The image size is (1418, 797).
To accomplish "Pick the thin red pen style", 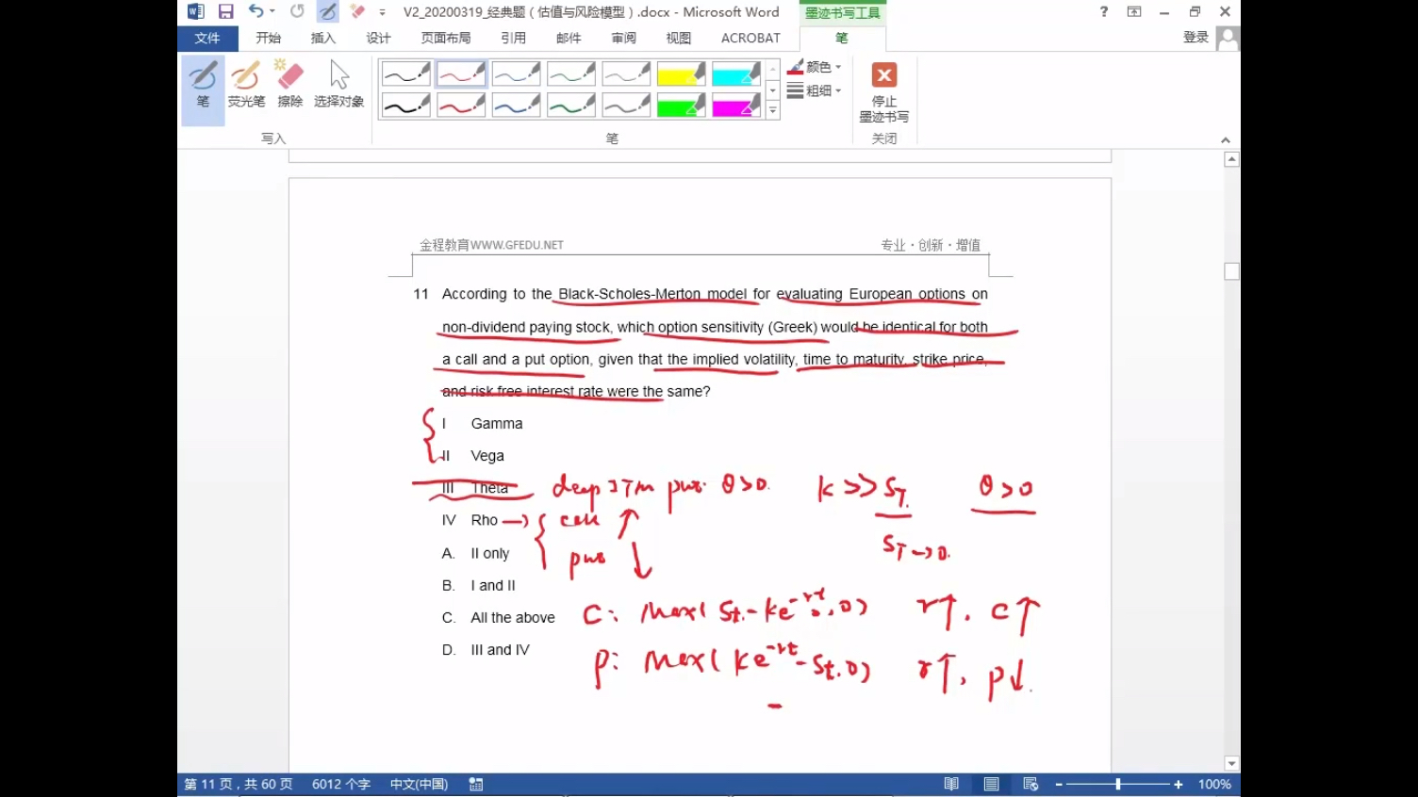I will click(x=461, y=74).
